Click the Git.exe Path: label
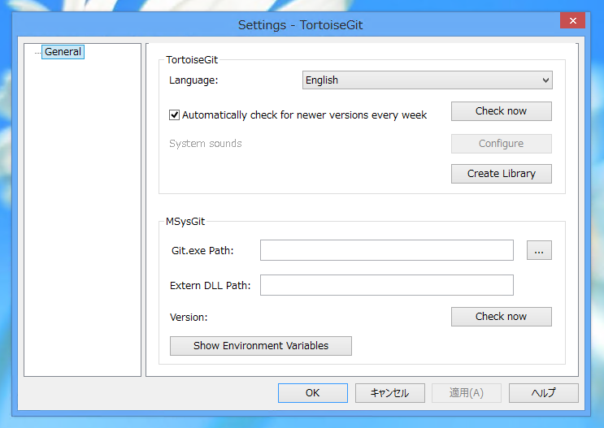Screen dimensions: 604x428 (x=202, y=251)
